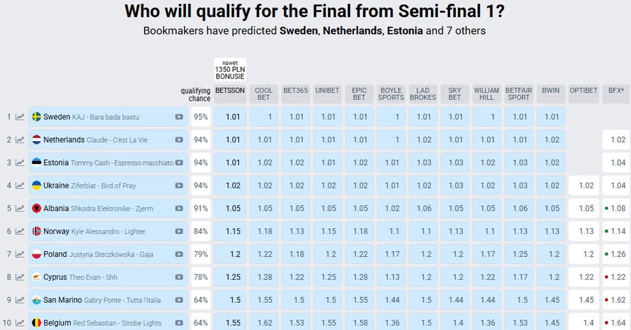Open Sweden's odds history chart icon

(20, 117)
